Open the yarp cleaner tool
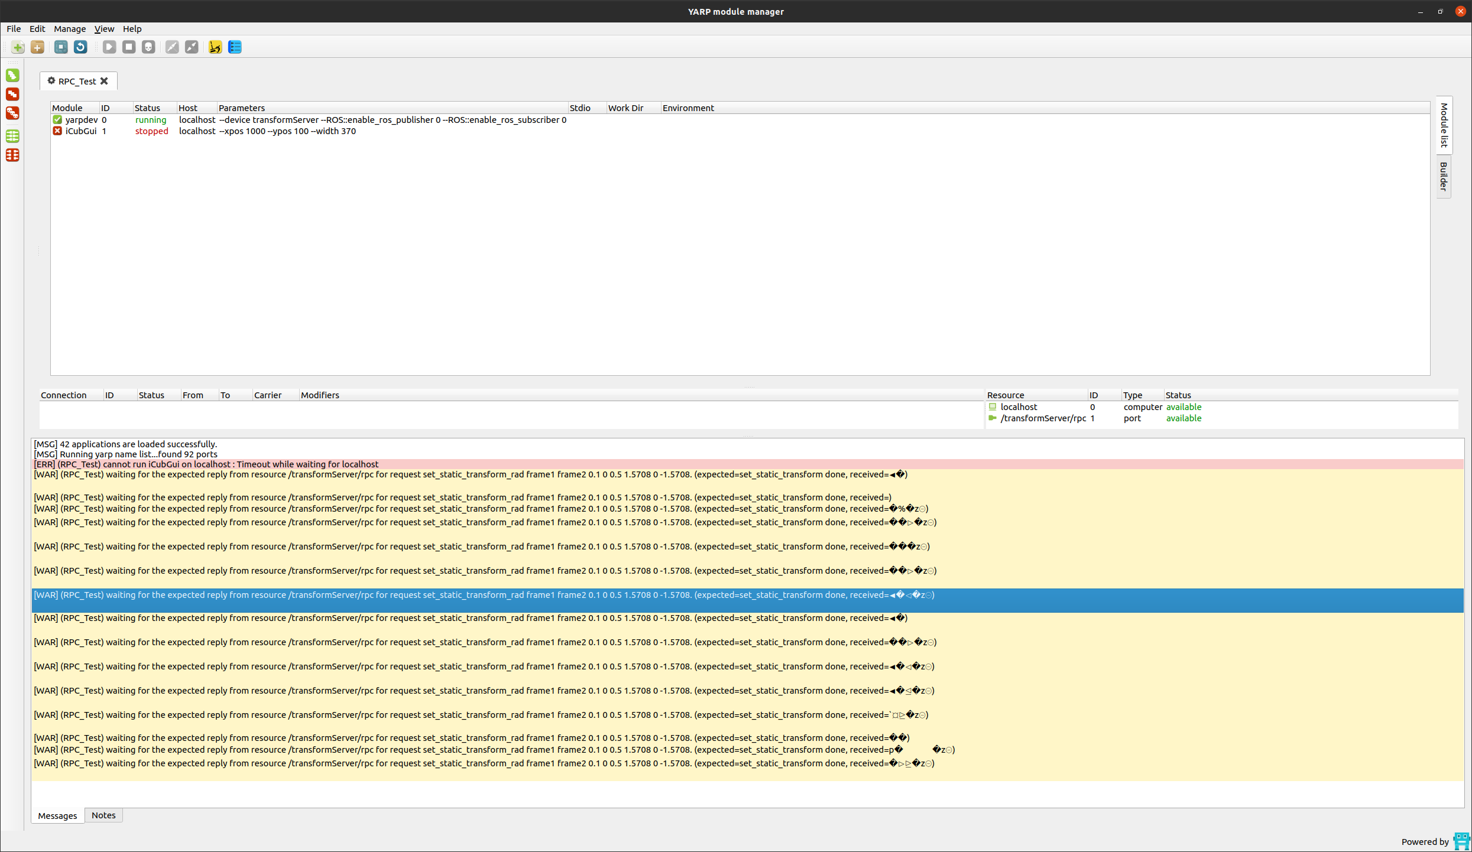This screenshot has width=1472, height=852. click(215, 47)
